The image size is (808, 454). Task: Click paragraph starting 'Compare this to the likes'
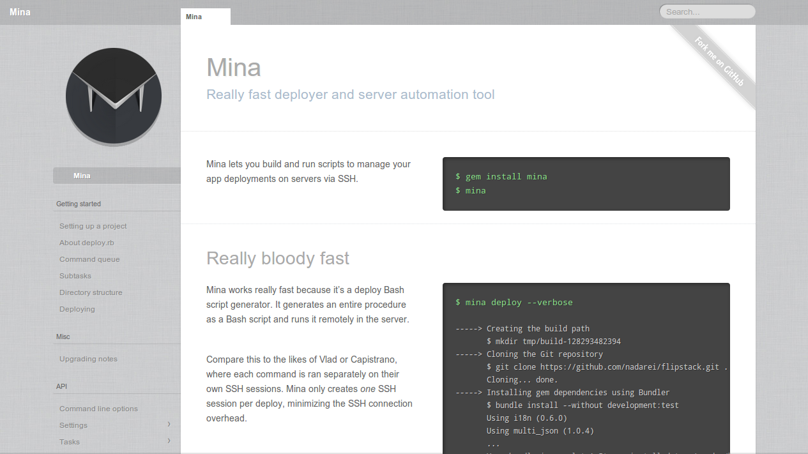(310, 389)
